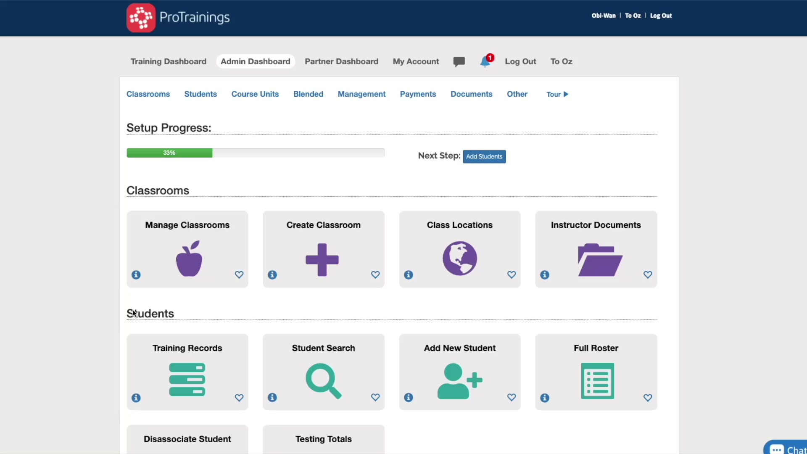Open the Testing Totals card
The width and height of the screenshot is (807, 454).
coord(324,439)
